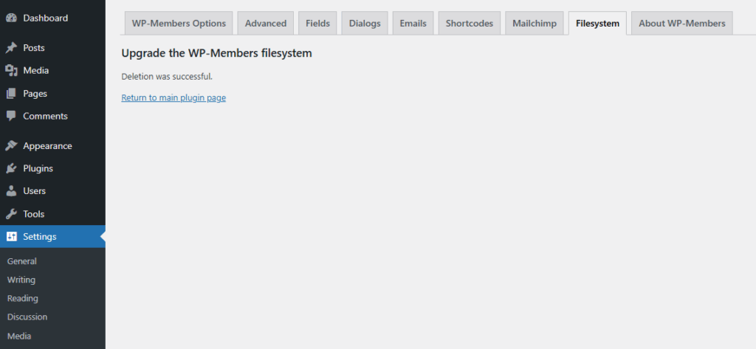Click the Dashboard gauge icon
The width and height of the screenshot is (756, 349).
point(11,18)
